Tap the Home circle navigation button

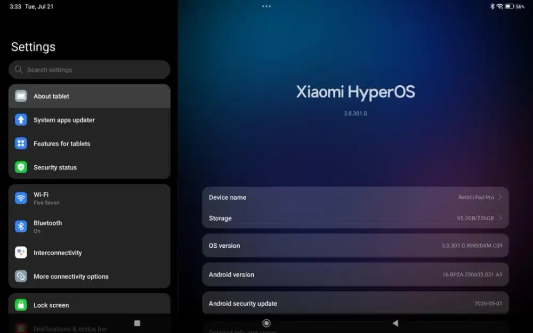click(x=266, y=323)
